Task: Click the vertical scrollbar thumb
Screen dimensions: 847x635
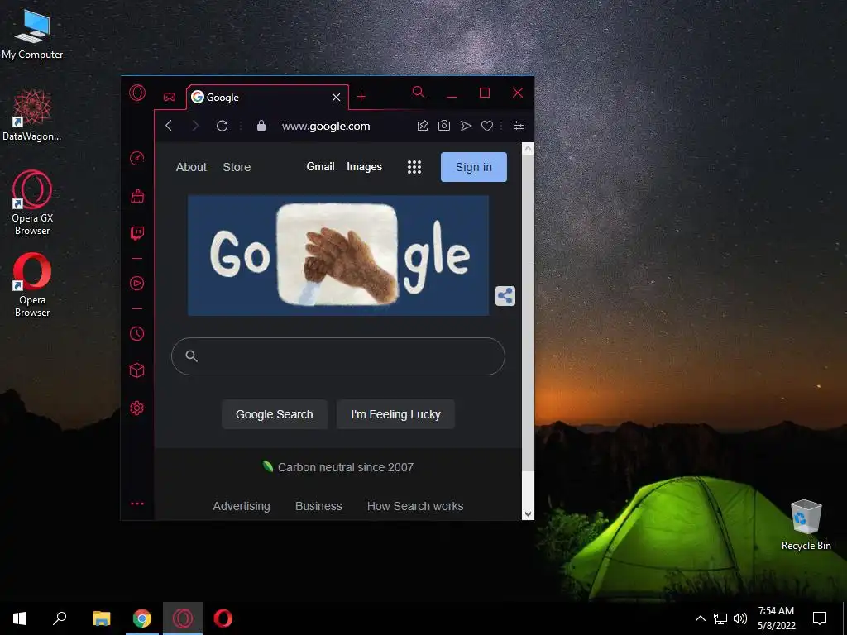Action: 529,313
